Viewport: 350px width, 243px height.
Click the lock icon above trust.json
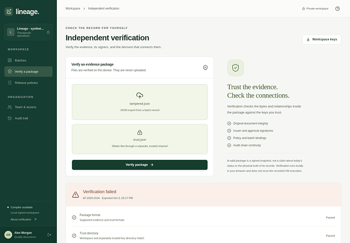139,132
